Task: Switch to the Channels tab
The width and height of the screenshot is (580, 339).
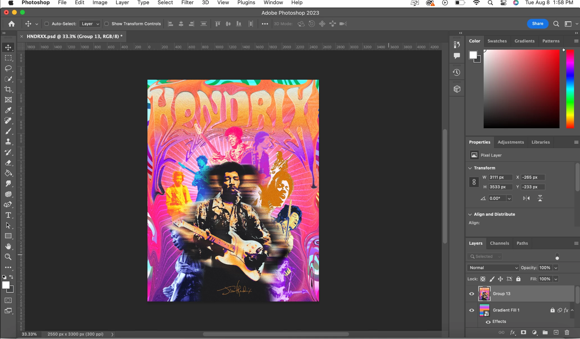Action: click(499, 243)
